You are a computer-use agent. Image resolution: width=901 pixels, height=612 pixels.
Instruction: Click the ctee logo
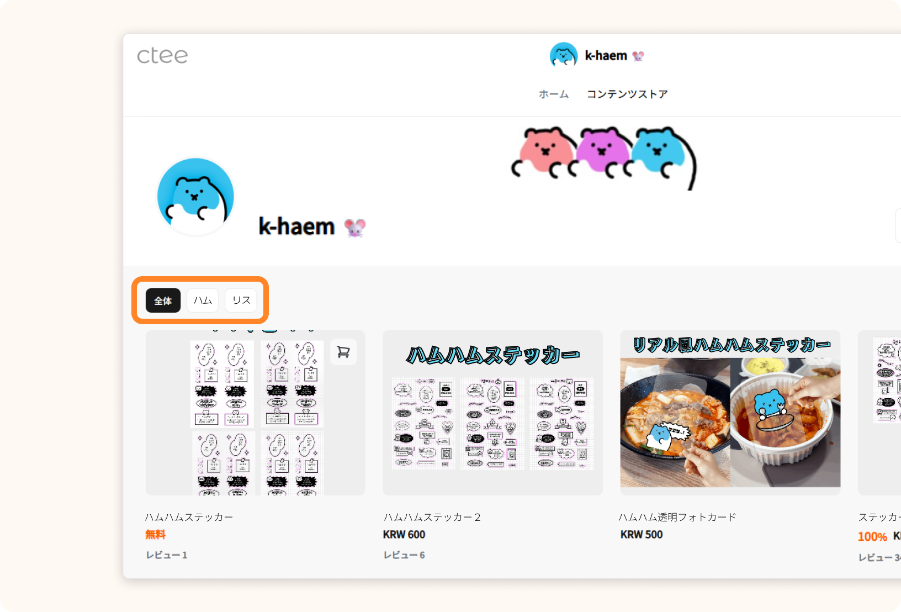(162, 55)
